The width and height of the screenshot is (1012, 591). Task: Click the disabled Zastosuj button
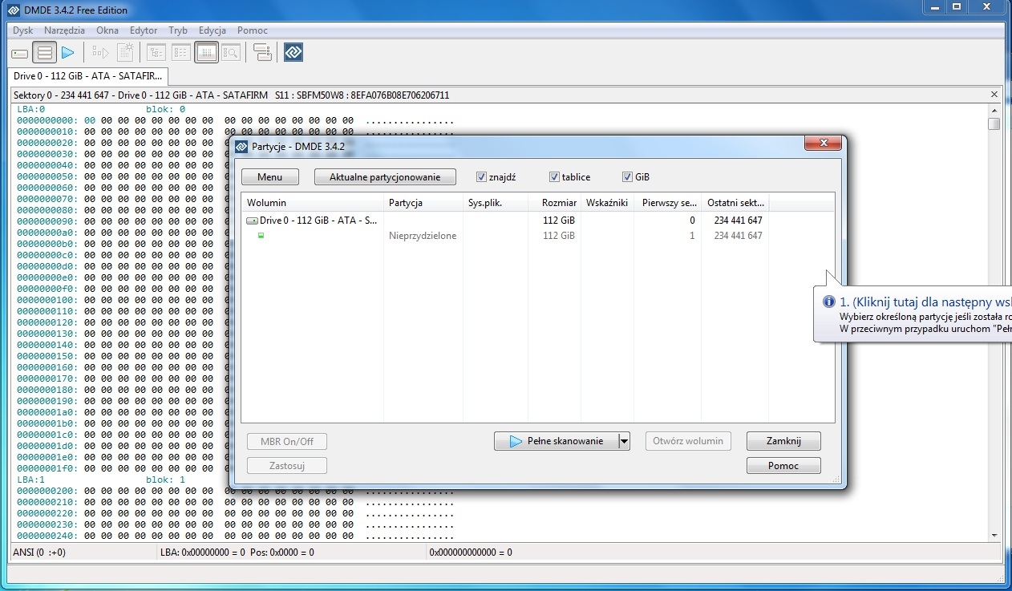287,466
